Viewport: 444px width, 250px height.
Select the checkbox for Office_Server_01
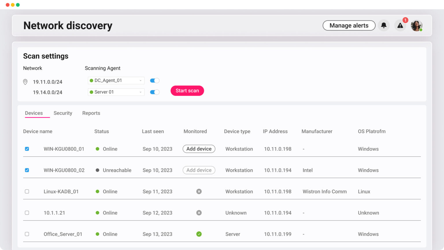[x=27, y=234]
